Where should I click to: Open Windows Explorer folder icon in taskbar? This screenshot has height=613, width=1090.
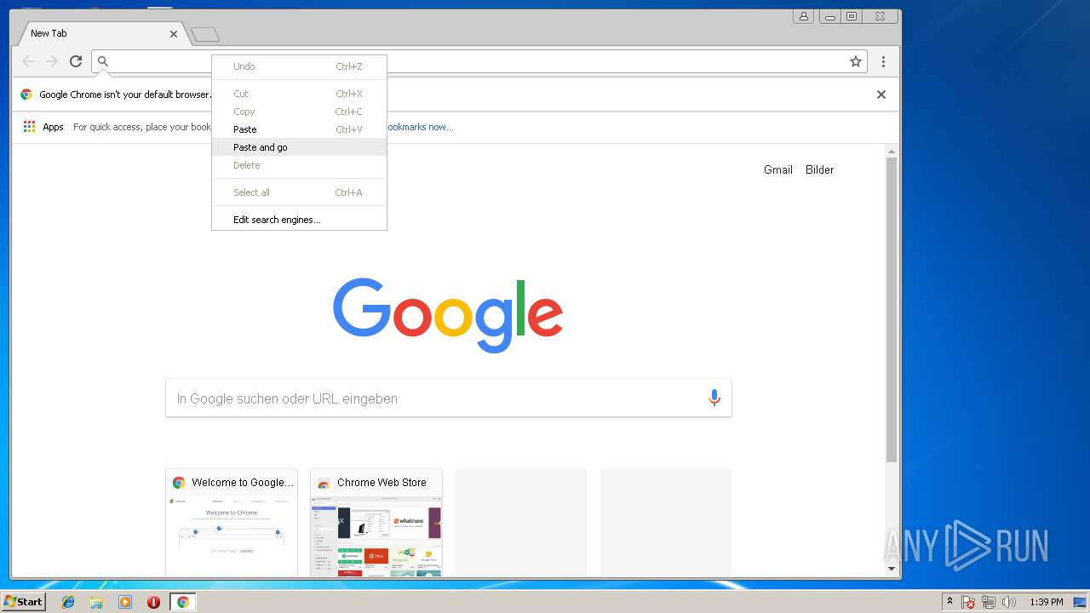point(96,602)
